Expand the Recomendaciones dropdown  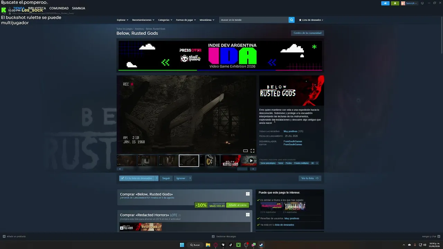click(143, 20)
